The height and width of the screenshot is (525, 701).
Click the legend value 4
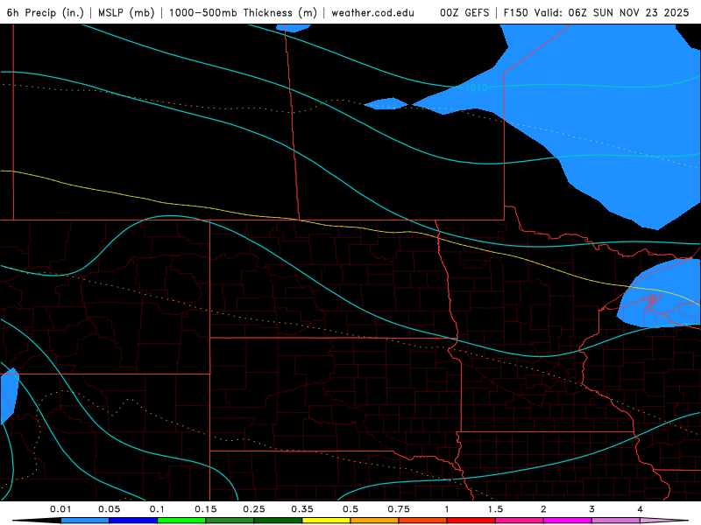(x=641, y=509)
